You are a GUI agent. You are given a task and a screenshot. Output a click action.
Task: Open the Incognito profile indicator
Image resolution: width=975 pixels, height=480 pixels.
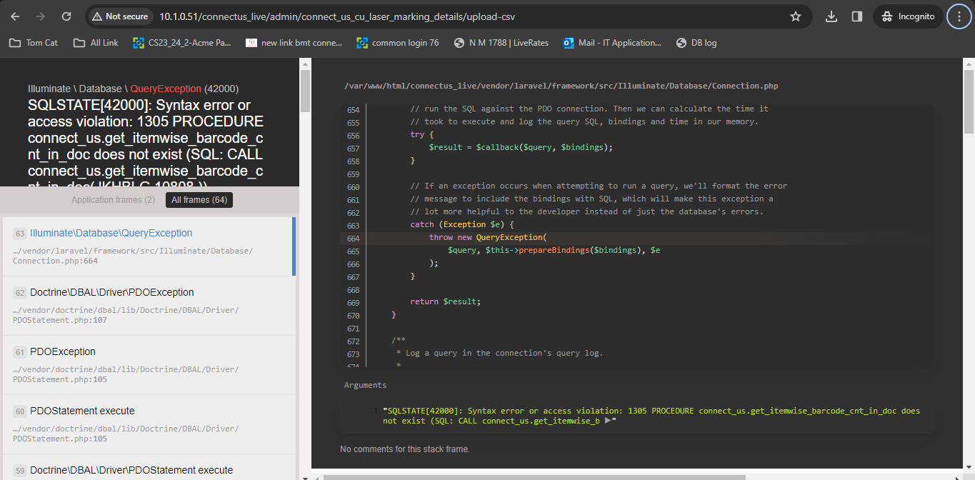coord(908,16)
